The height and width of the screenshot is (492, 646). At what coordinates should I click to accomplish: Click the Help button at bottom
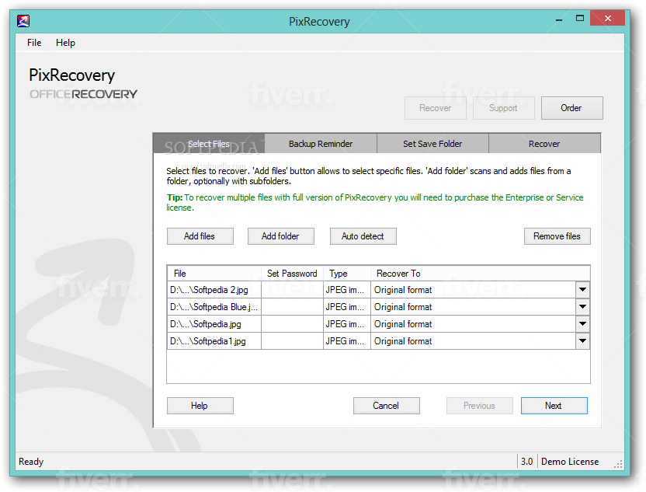click(x=200, y=406)
